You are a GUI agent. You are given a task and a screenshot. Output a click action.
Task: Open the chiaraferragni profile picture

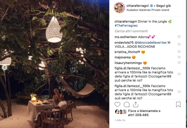click(119, 8)
